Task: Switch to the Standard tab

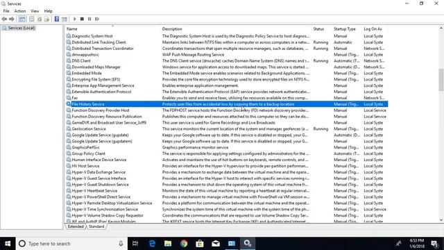Action: coord(96,226)
